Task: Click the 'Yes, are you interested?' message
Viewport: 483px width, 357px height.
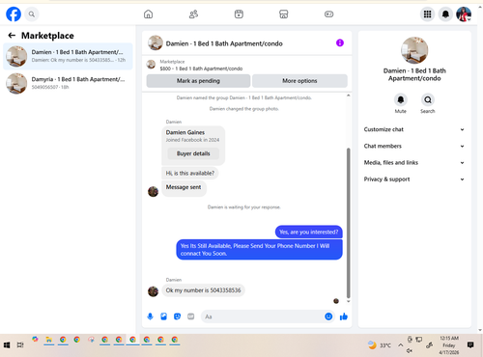Action: [x=309, y=232]
